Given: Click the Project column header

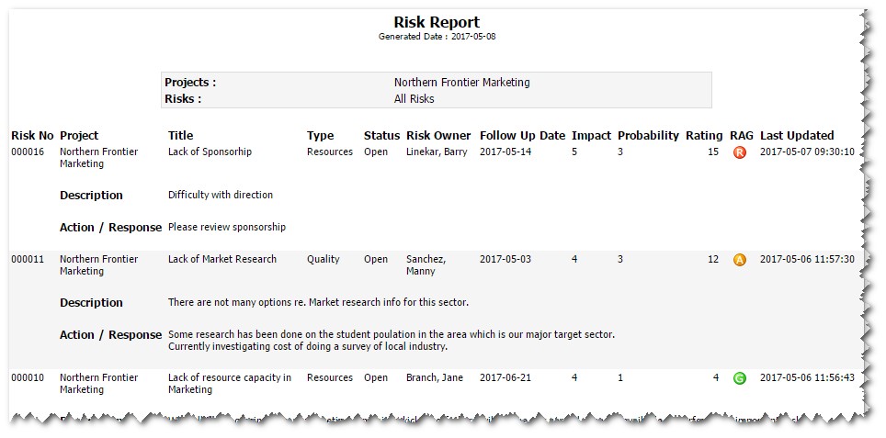Looking at the screenshot, I should pyautogui.click(x=79, y=136).
